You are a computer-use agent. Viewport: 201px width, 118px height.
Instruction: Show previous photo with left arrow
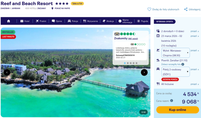tap(7, 72)
